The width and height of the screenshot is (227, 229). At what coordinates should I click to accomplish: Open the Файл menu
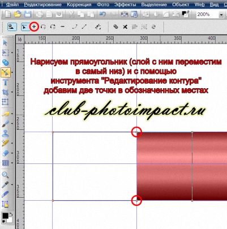click(x=12, y=5)
